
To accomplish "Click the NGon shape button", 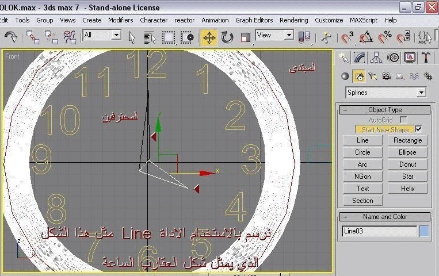I will [362, 177].
